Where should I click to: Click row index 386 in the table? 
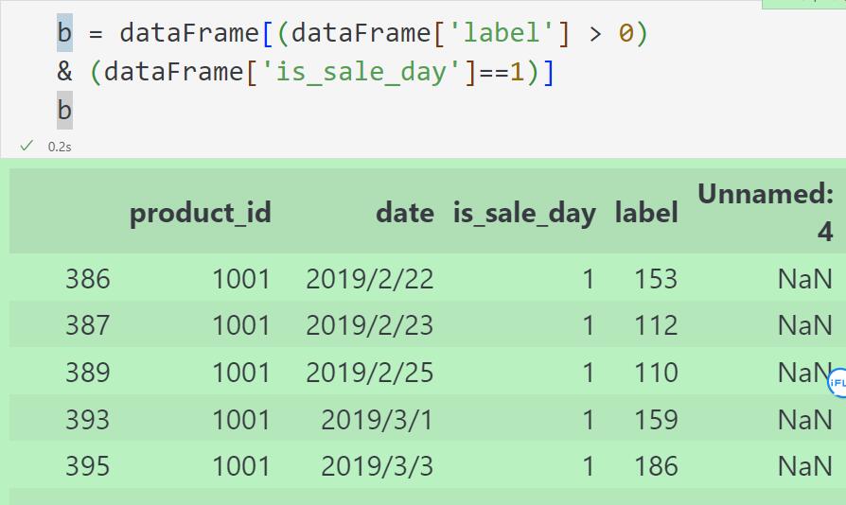[87, 279]
